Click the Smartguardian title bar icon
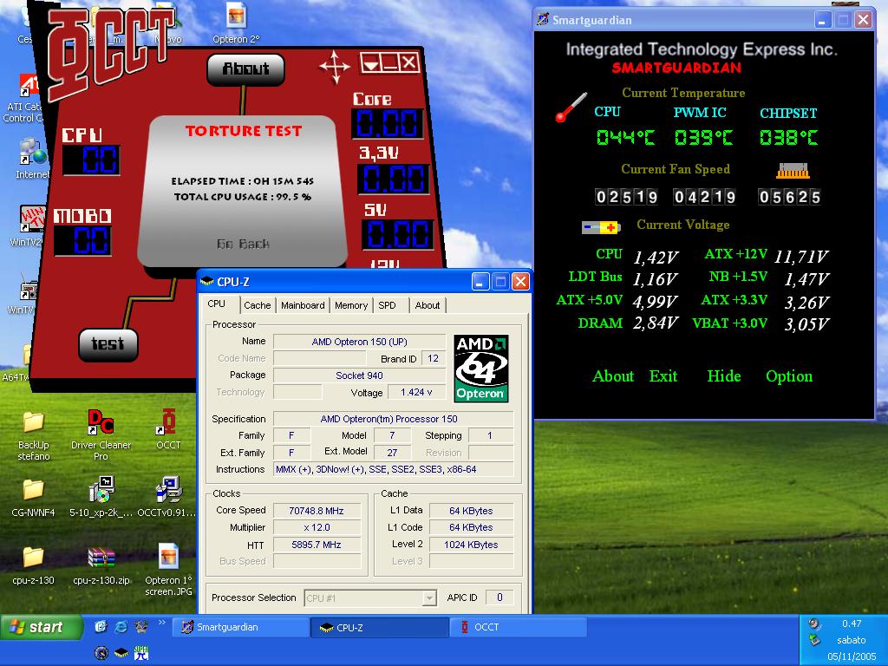 coord(543,20)
